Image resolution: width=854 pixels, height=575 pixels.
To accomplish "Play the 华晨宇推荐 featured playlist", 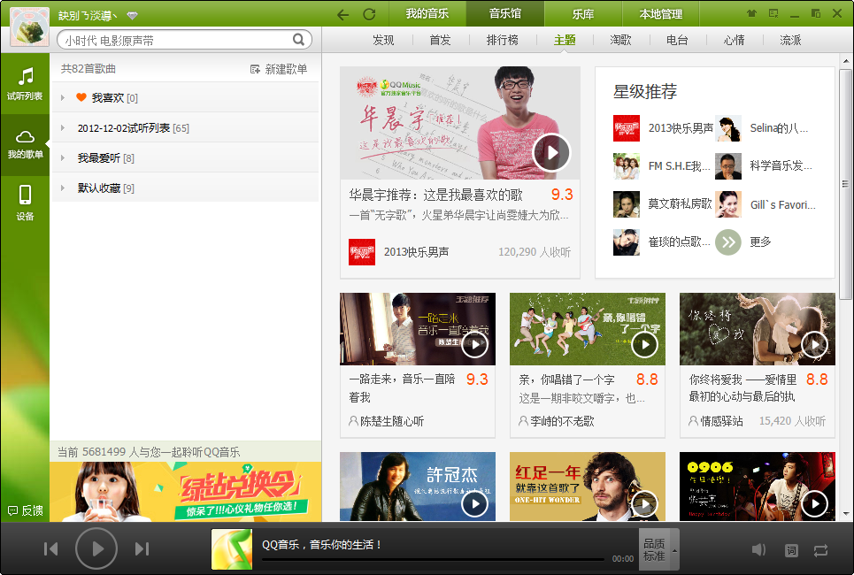I will (x=551, y=152).
